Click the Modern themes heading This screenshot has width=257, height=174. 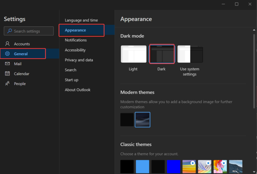click(137, 92)
